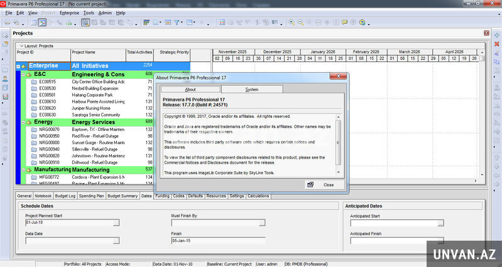The width and height of the screenshot is (502, 267).
Task: Click the Help question mark icon
Action: pyautogui.click(x=362, y=23)
